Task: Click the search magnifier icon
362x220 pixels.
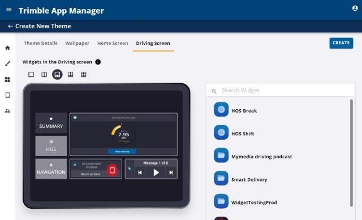Action: (214, 91)
